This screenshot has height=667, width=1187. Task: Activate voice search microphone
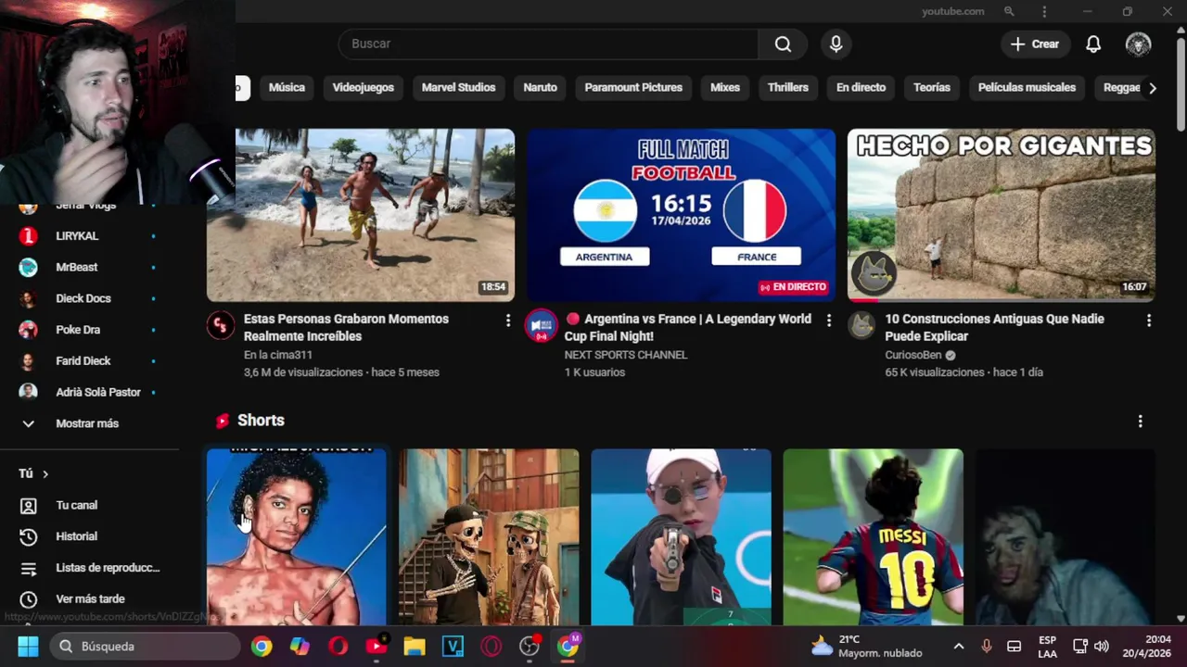(x=836, y=44)
